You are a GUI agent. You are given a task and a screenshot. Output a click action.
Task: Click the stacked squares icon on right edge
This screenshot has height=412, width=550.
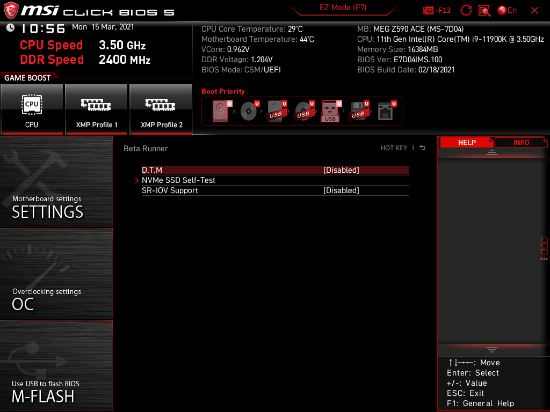(x=545, y=246)
